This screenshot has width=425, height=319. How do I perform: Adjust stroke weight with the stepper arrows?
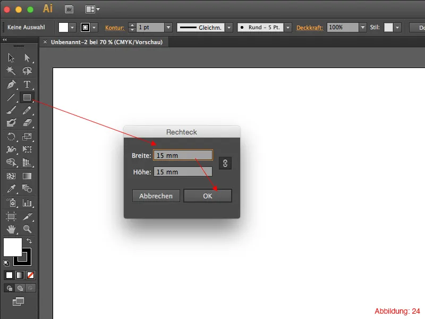click(132, 28)
